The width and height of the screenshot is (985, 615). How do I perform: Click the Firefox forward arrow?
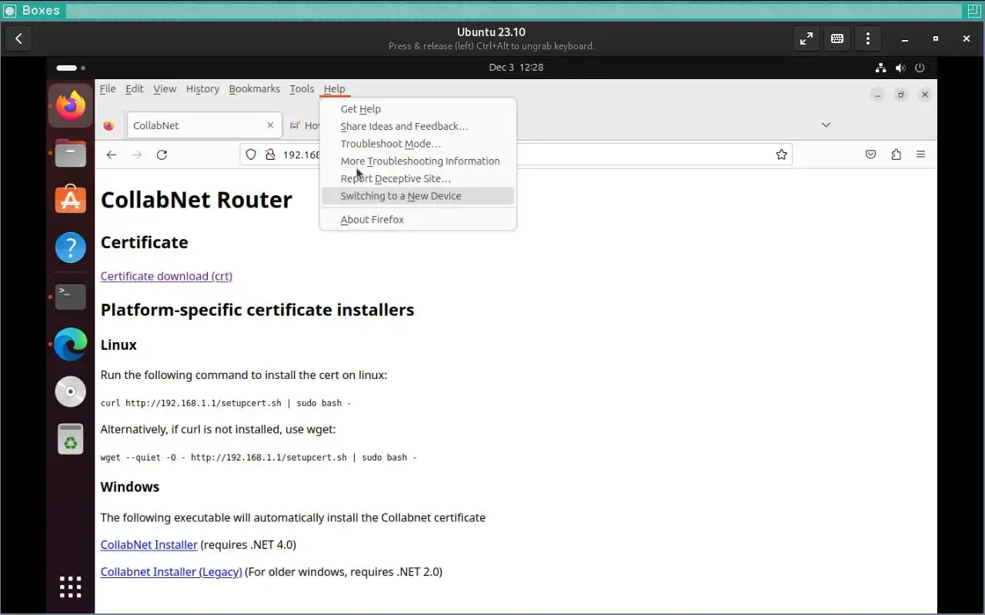(136, 155)
